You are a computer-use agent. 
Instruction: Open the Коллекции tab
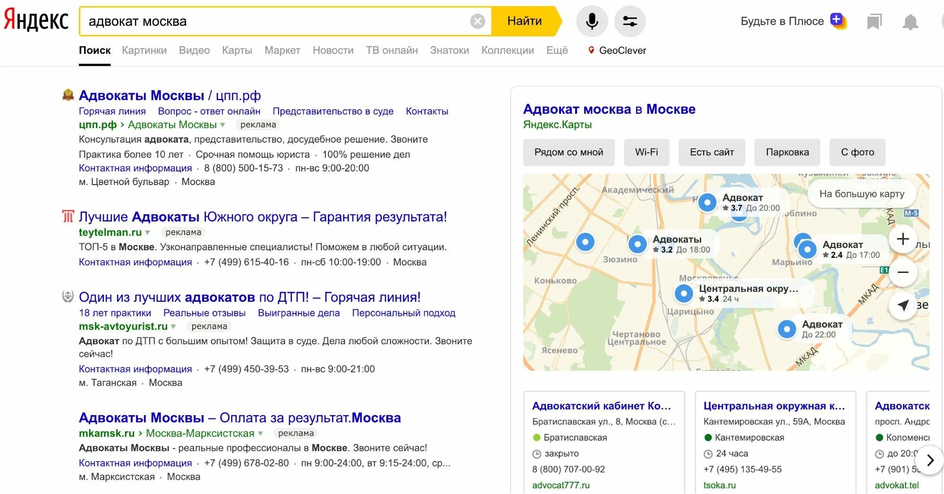[508, 50]
